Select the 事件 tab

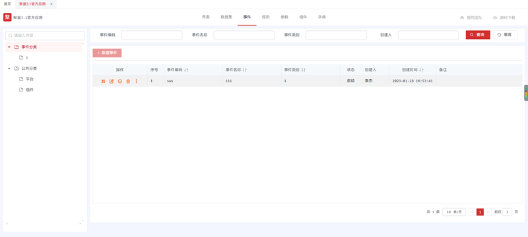coord(247,17)
